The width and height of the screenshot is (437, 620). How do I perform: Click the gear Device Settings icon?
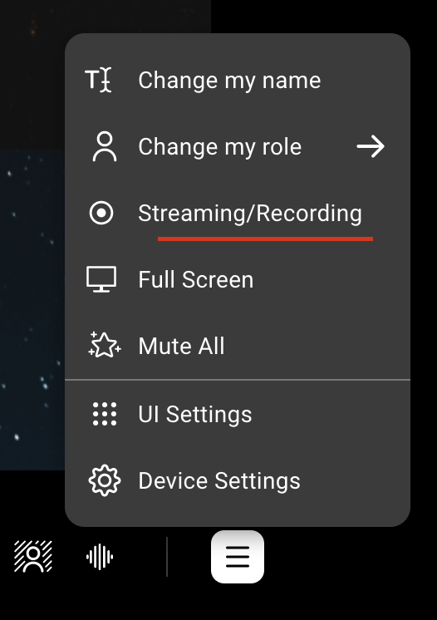coord(105,480)
